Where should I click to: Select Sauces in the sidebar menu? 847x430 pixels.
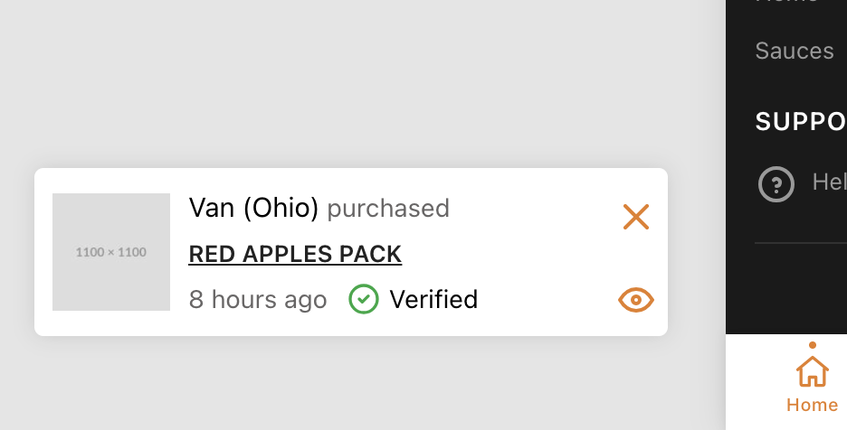tap(795, 51)
